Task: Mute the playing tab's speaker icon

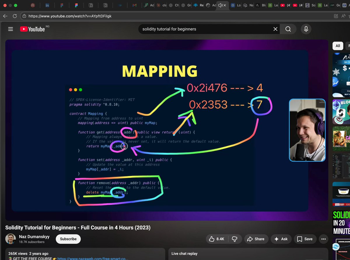Action: 220,5
